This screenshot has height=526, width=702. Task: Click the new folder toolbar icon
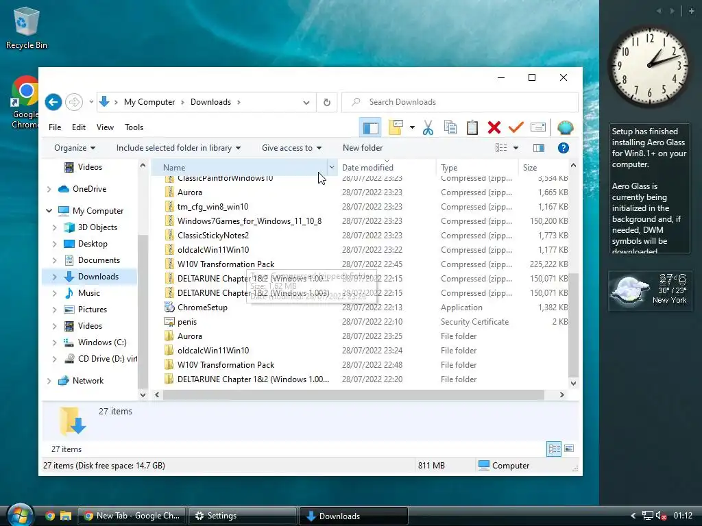396,127
